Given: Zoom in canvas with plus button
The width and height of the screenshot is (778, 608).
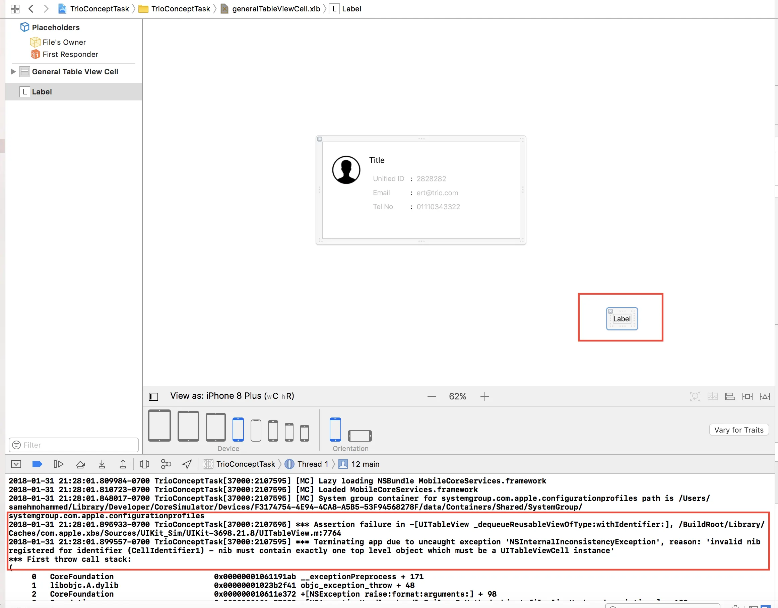Looking at the screenshot, I should [484, 396].
